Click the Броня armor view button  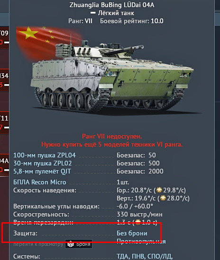[79, 244]
